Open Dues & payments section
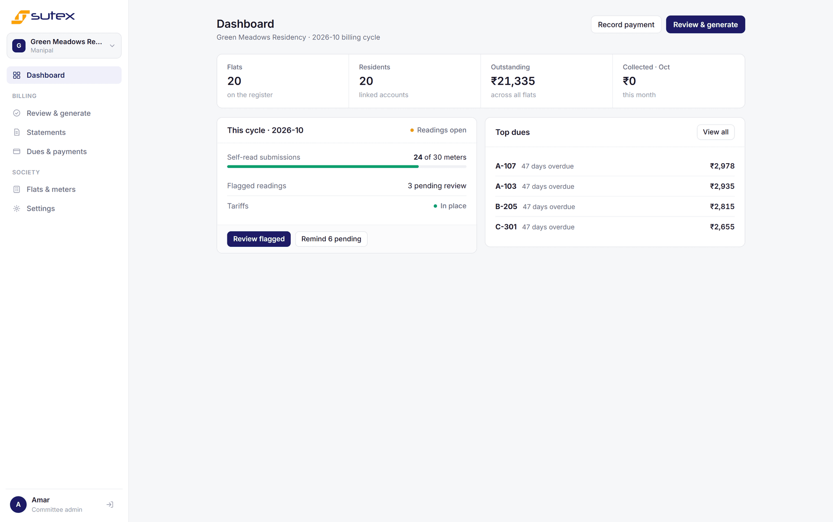 click(64, 151)
